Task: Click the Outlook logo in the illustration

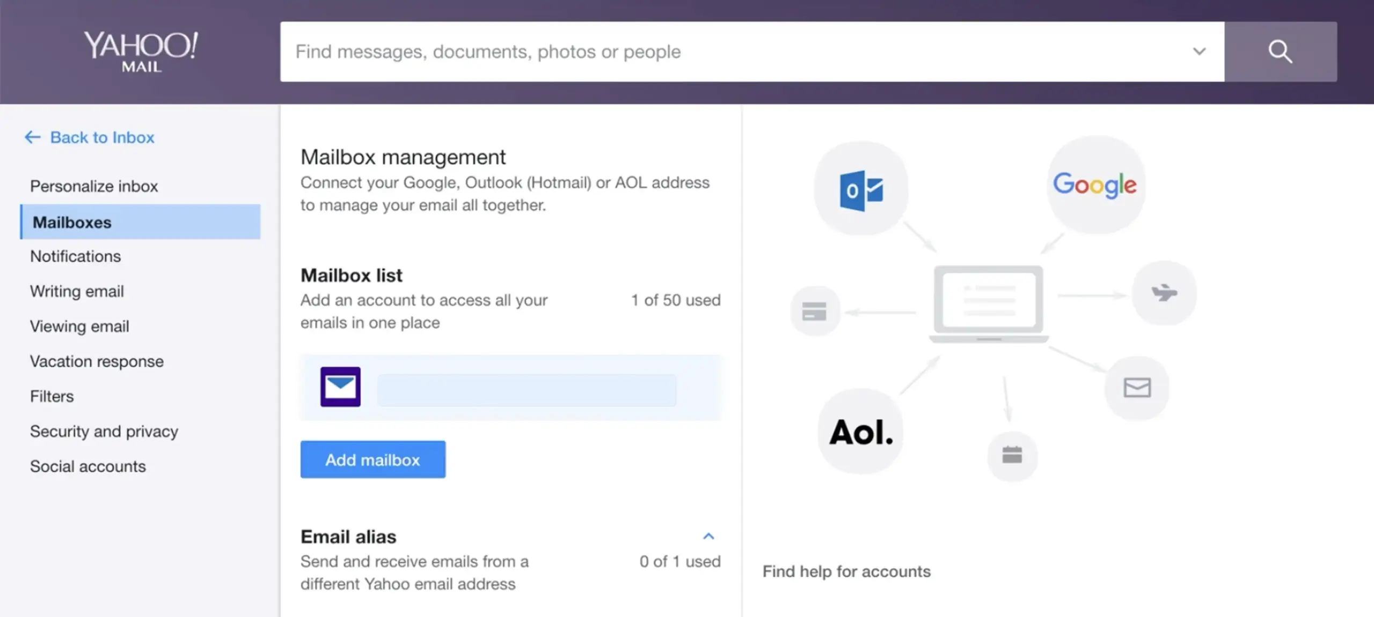Action: click(861, 190)
